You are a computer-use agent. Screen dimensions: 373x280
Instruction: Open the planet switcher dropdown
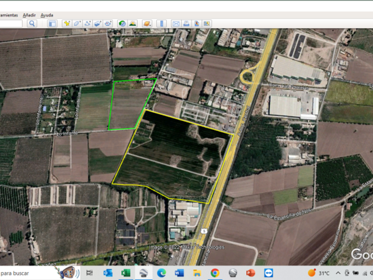point(147,24)
